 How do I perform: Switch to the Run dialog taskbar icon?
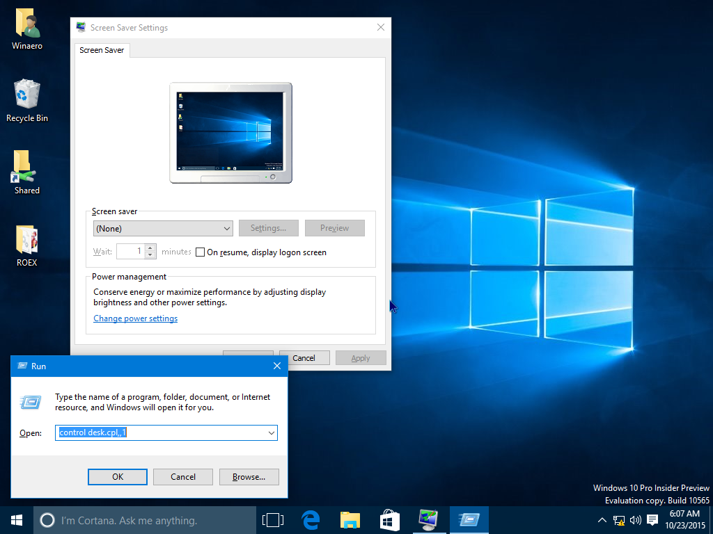pyautogui.click(x=469, y=520)
